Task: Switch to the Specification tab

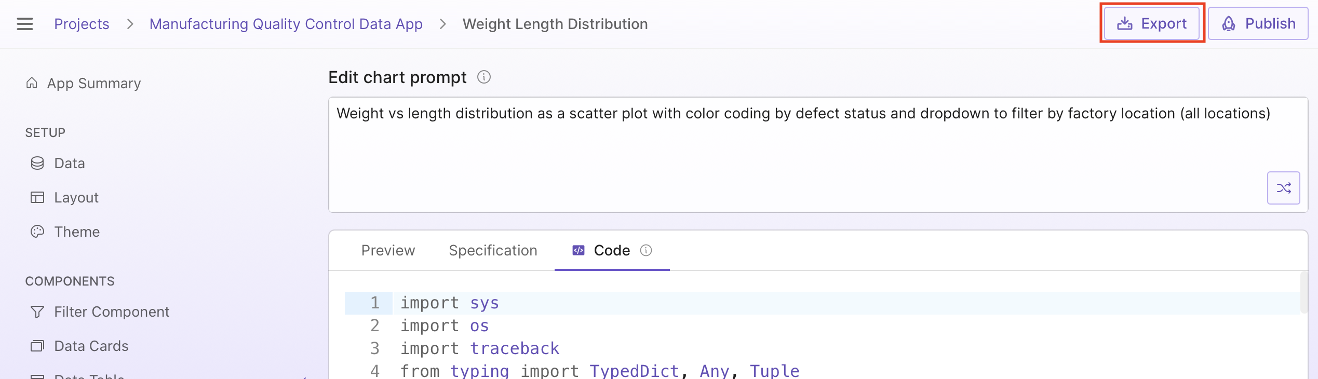Action: tap(493, 251)
